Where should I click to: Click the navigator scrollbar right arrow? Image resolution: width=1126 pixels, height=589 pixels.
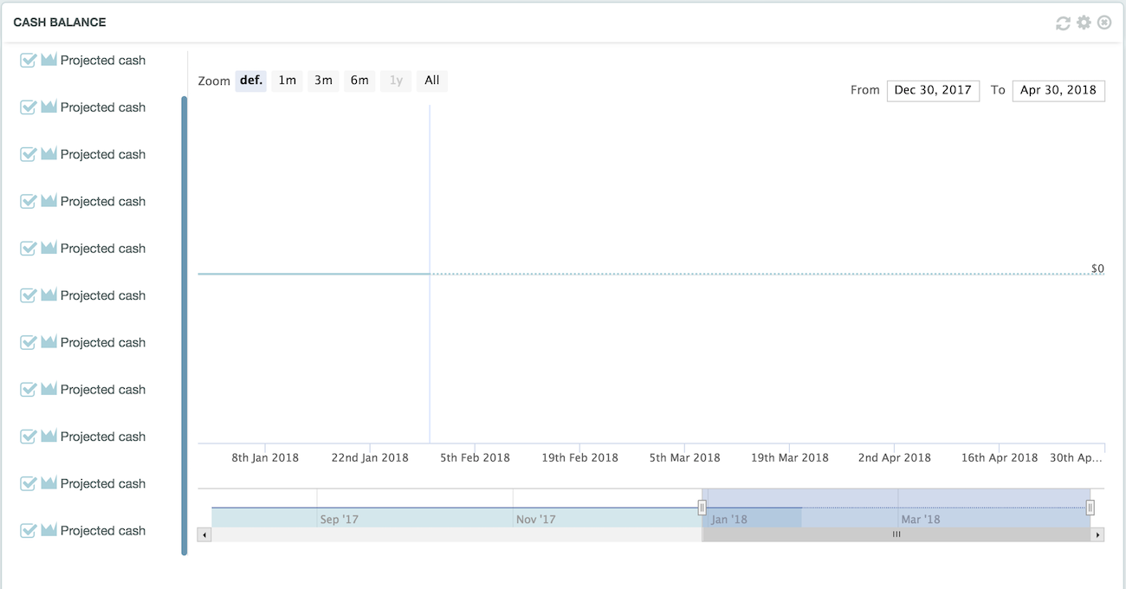coord(1098,535)
